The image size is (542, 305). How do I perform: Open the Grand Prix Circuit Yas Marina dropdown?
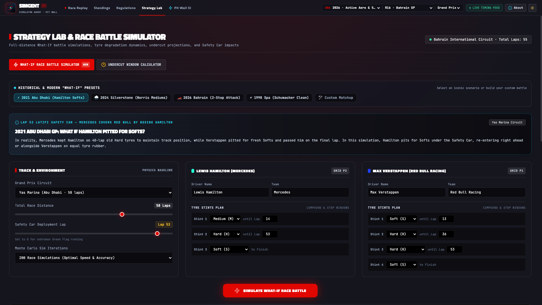pyautogui.click(x=94, y=193)
